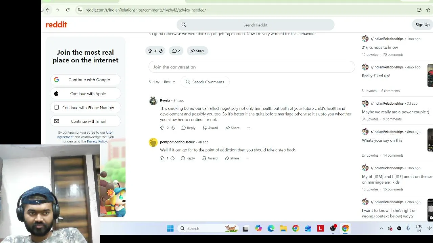The width and height of the screenshot is (433, 243).
Task: Open 'I want to know if she's right' post
Action: pos(389,213)
